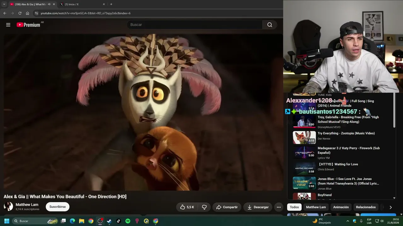
Task: Click the 3,74 K suscriptores count
Action: pos(27,209)
